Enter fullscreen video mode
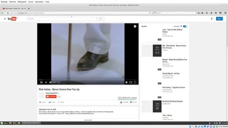Image resolution: width=228 pixels, height=128 pixels. [135, 82]
